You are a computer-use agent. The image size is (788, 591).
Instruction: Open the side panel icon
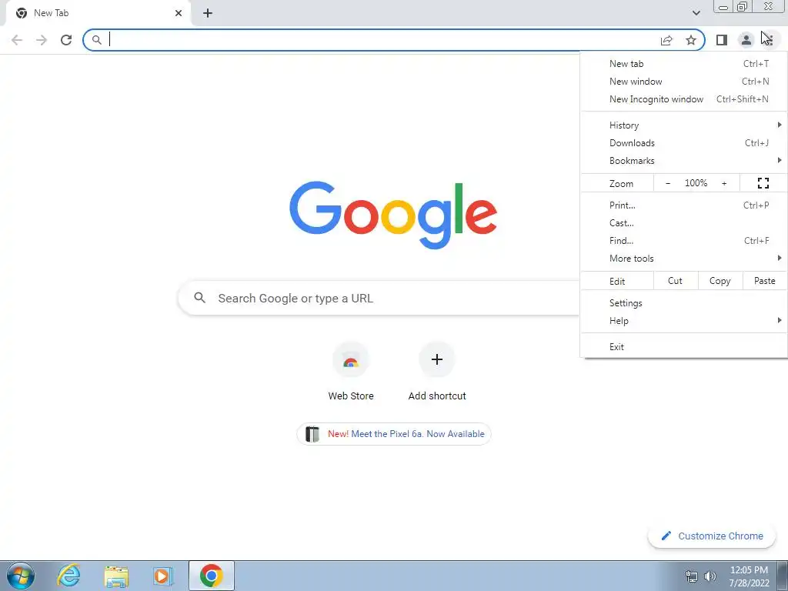722,40
